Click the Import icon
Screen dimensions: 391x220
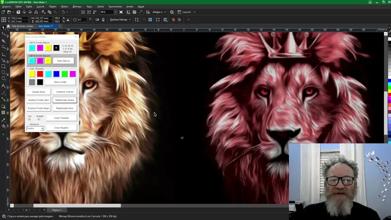[83, 12]
